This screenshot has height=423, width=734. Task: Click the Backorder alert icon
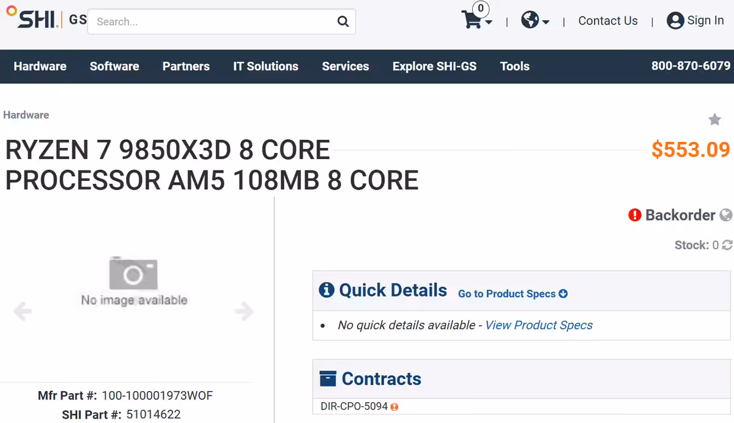634,215
